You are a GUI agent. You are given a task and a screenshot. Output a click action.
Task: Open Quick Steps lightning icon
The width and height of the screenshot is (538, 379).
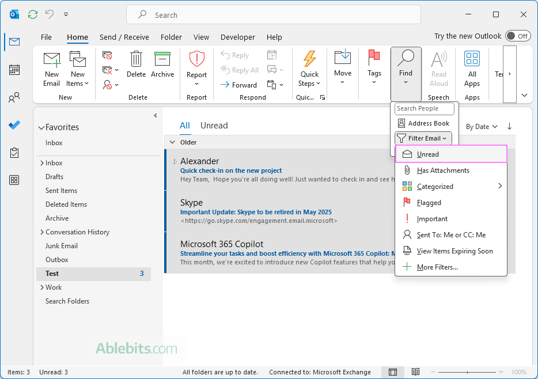point(309,60)
